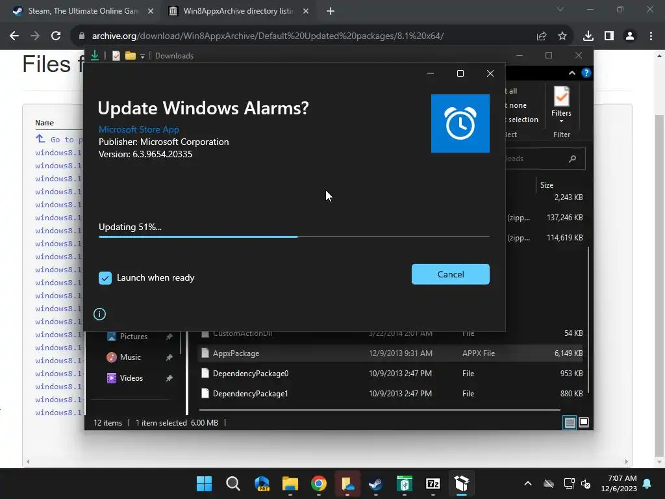Collapse the File Explorer ribbon chevron
This screenshot has width=665, height=499.
tap(572, 73)
